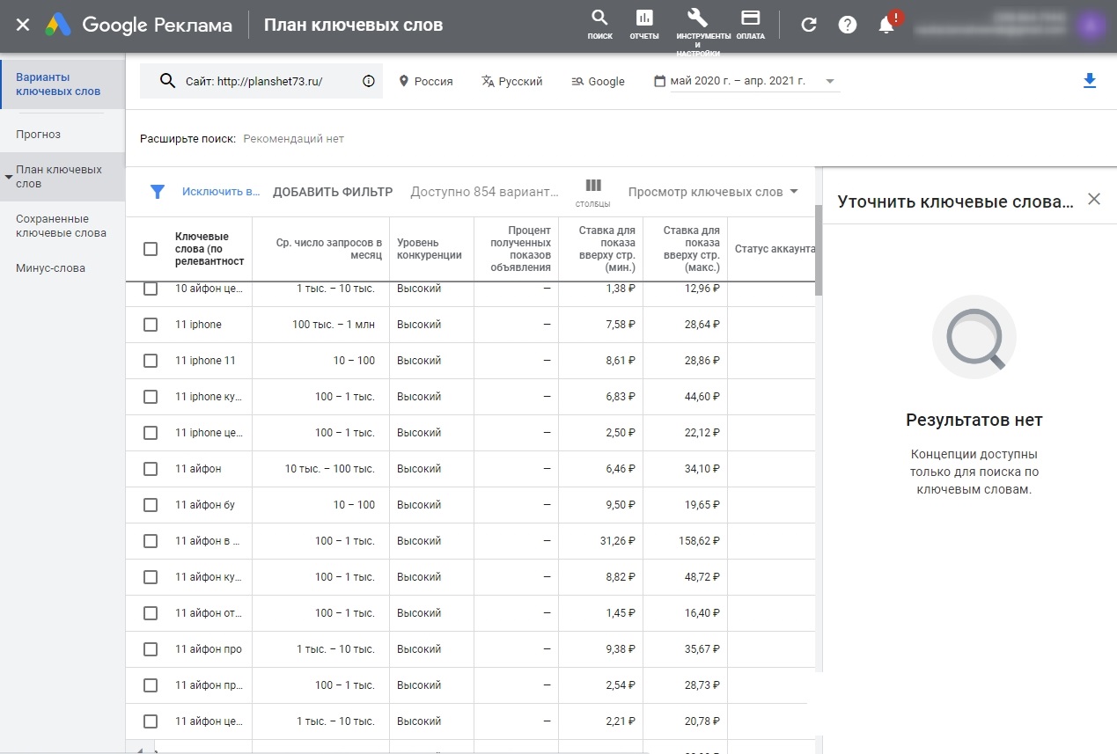Close the Уточнить ключевые слова panel

tap(1094, 199)
